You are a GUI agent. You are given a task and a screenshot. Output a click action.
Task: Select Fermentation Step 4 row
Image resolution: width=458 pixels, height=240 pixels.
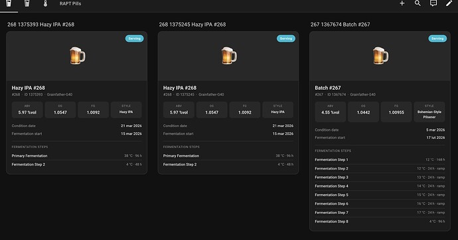[x=380, y=186]
